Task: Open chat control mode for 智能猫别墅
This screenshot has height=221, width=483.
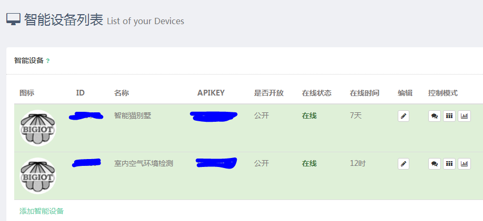Action: (434, 116)
